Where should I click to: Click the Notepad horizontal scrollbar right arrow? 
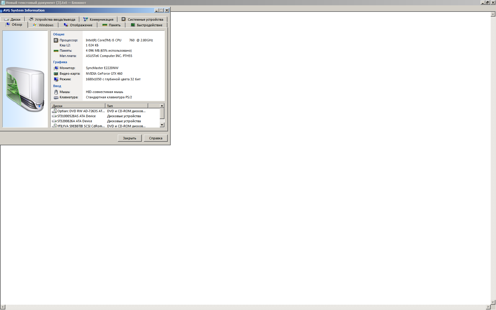[488, 307]
